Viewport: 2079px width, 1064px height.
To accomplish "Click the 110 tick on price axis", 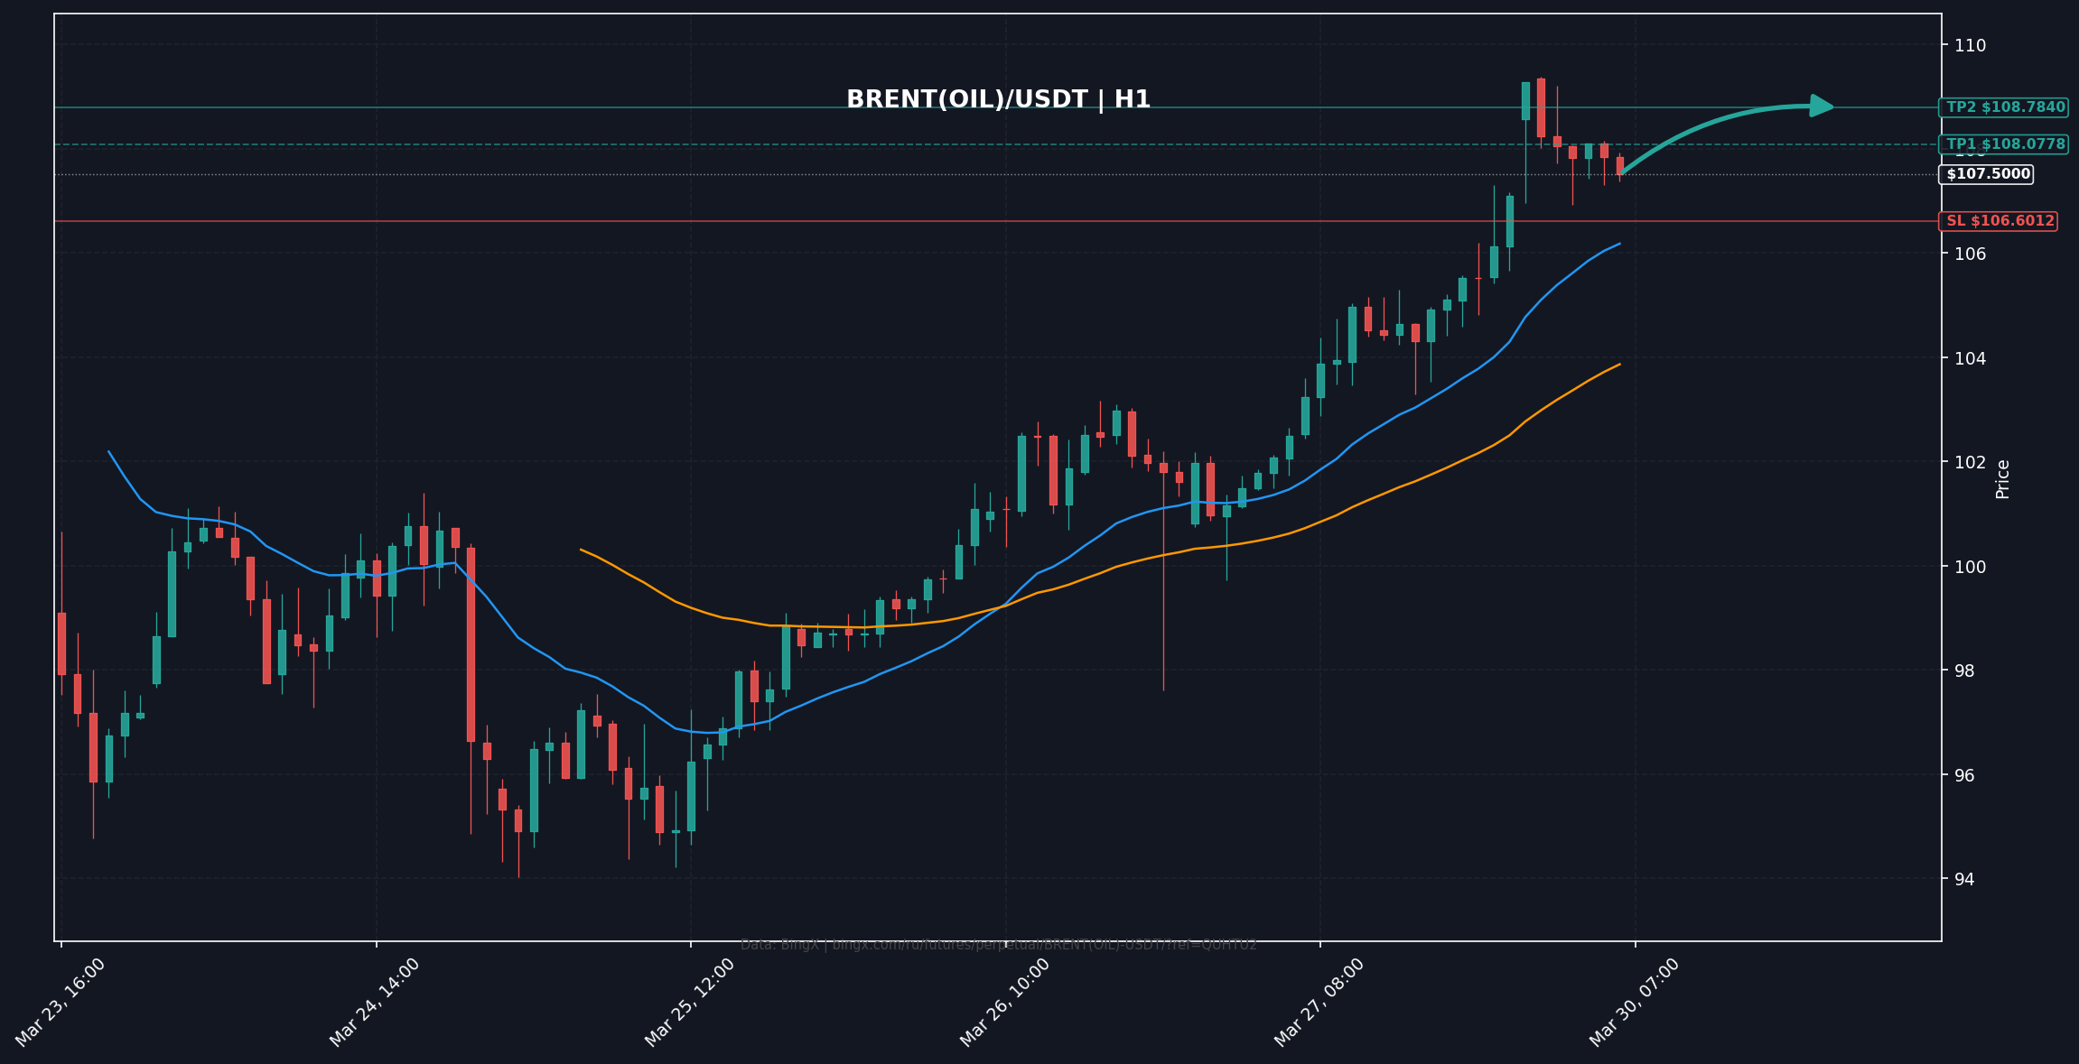I will pyautogui.click(x=1970, y=45).
